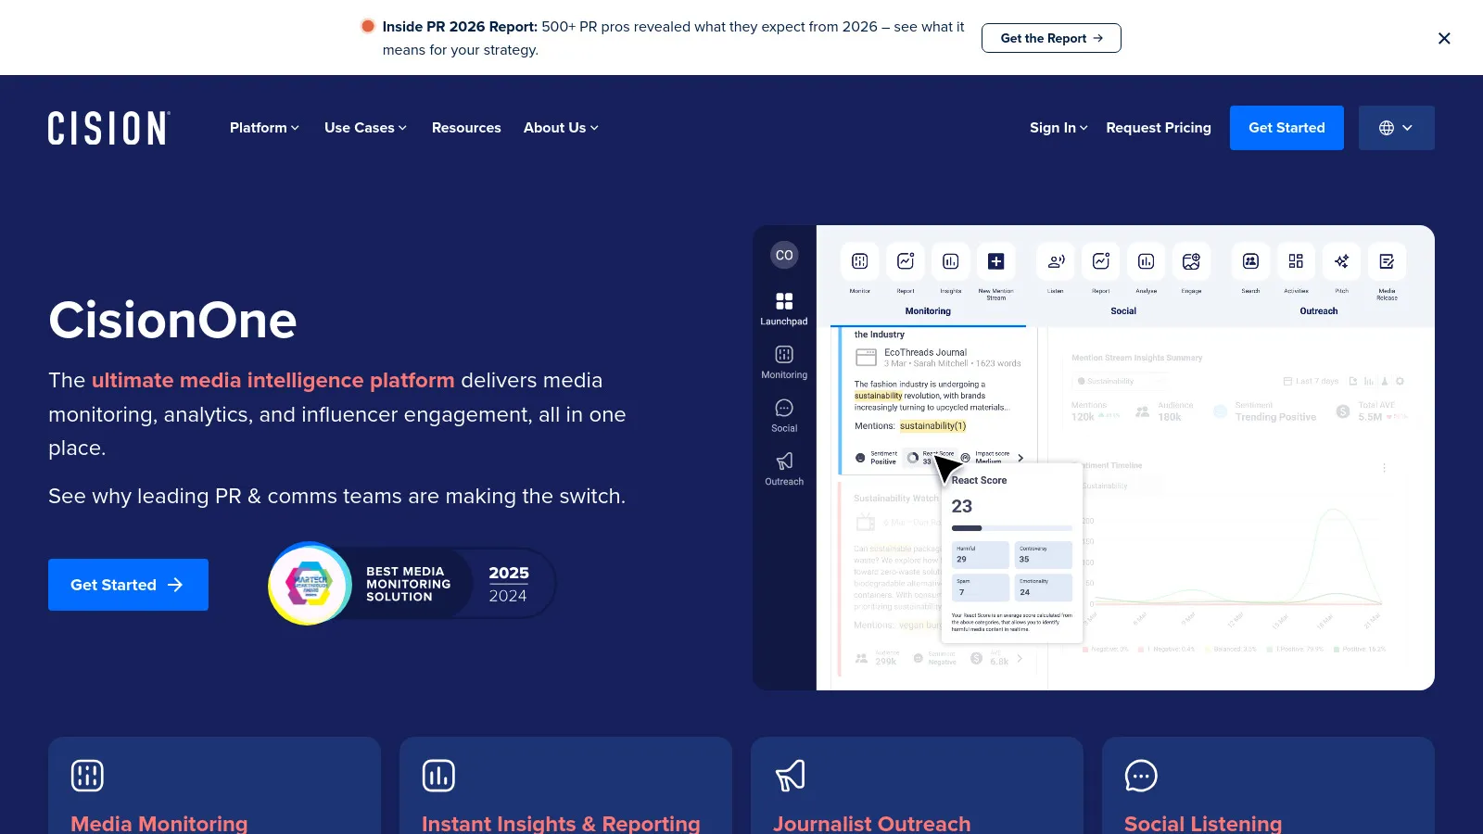This screenshot has width=1483, height=834.
Task: Select the Engage icon
Action: [1192, 261]
